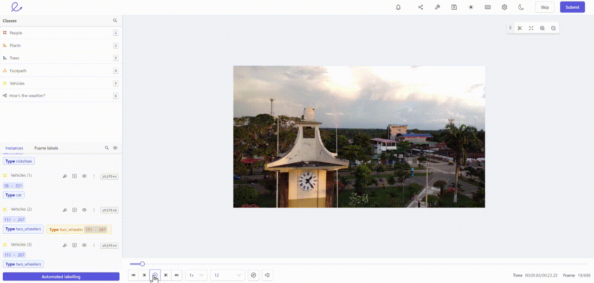Click Vehicles (1) add-box icon

point(74,176)
